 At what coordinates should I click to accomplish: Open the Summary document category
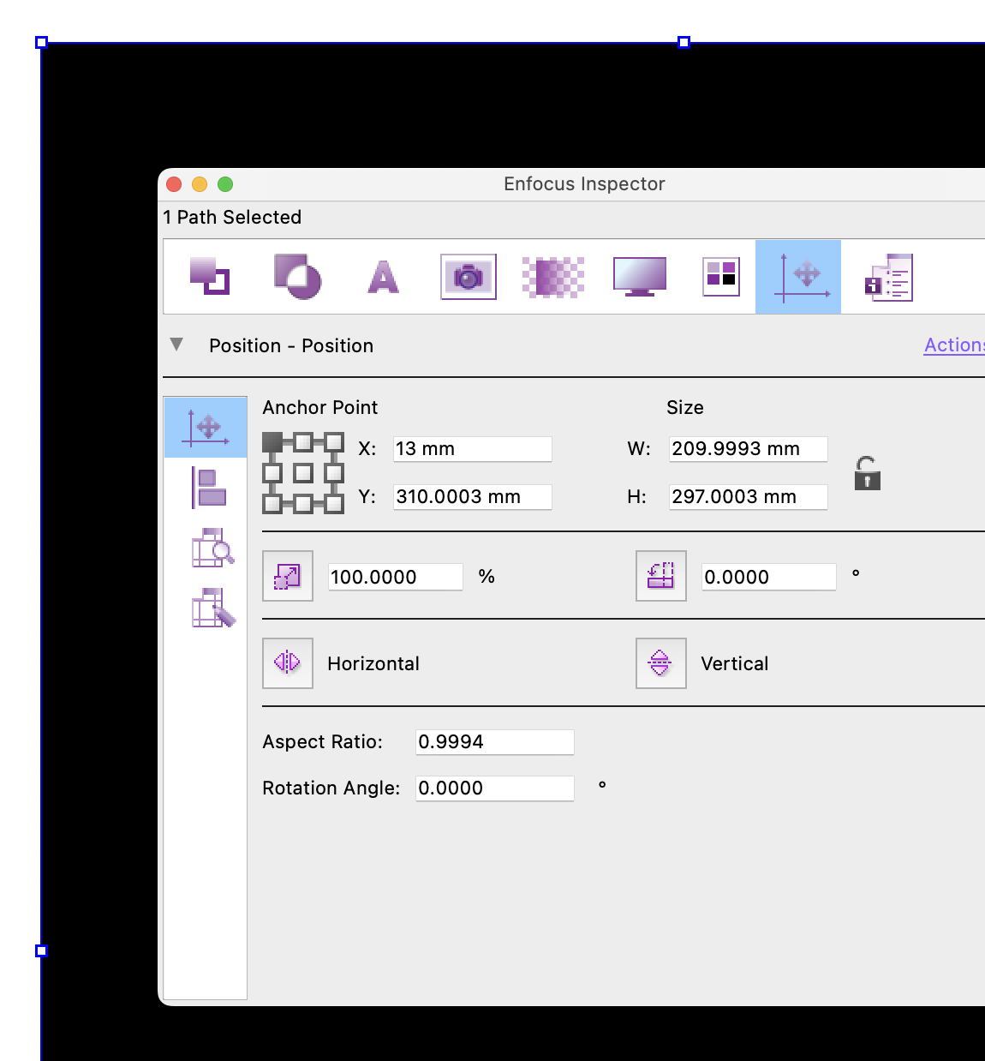889,277
